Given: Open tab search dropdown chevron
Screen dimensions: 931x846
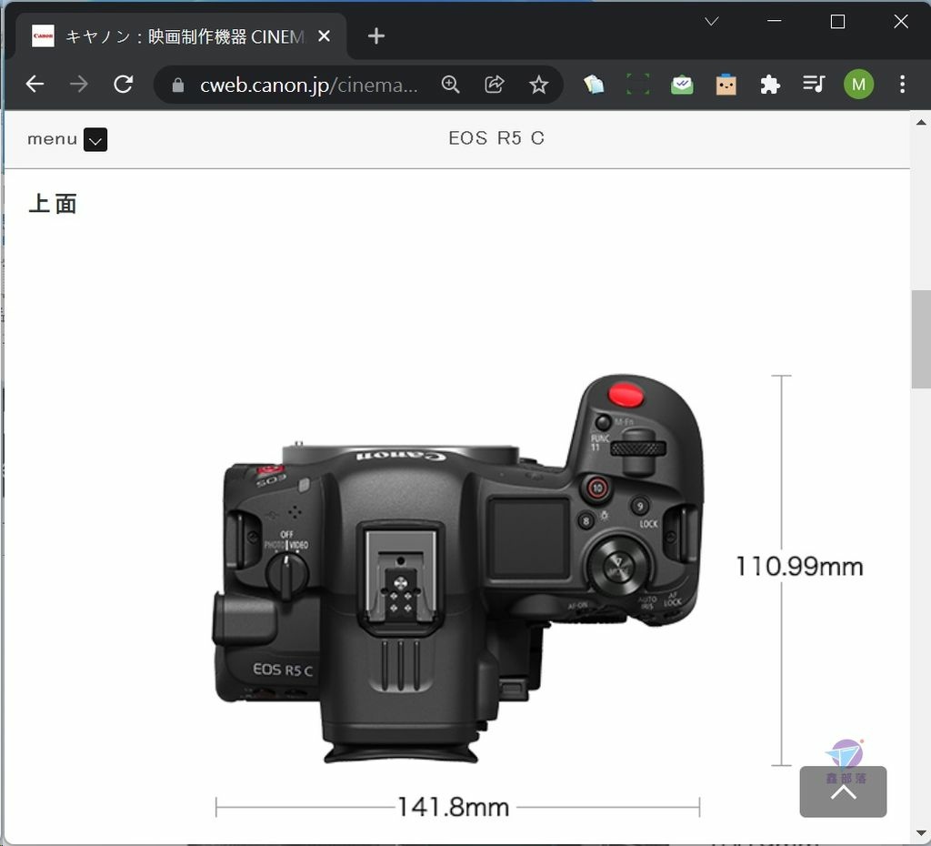Looking at the screenshot, I should pyautogui.click(x=711, y=22).
